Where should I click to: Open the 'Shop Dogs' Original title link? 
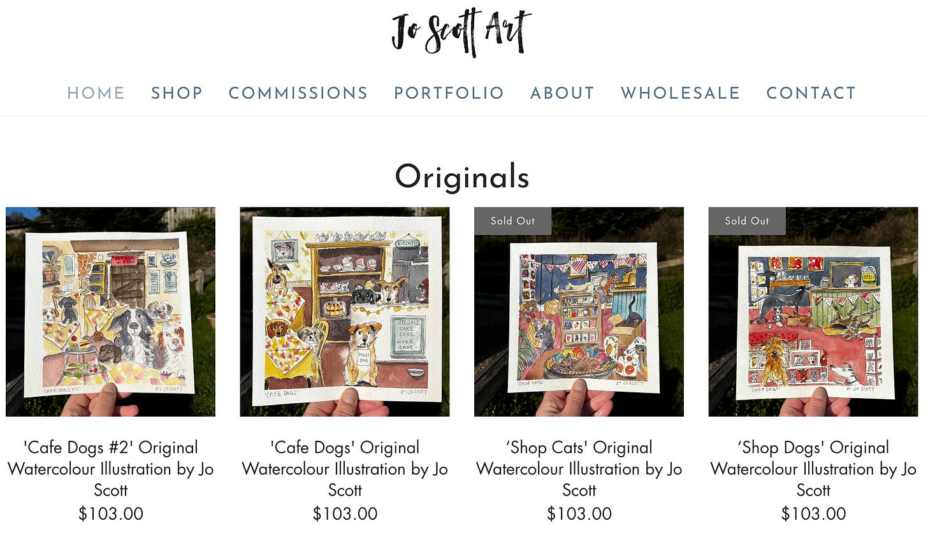(813, 469)
